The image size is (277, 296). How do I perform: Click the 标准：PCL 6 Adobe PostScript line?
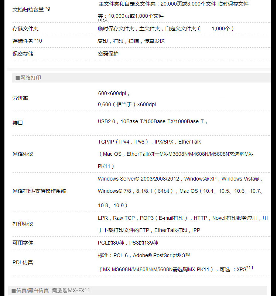tap(144, 255)
